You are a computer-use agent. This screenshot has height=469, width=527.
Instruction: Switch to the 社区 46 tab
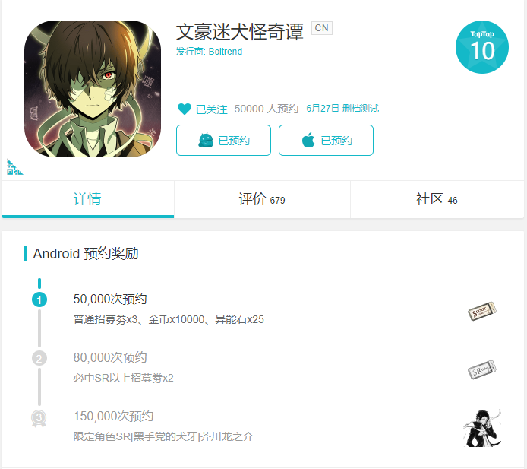pyautogui.click(x=437, y=199)
